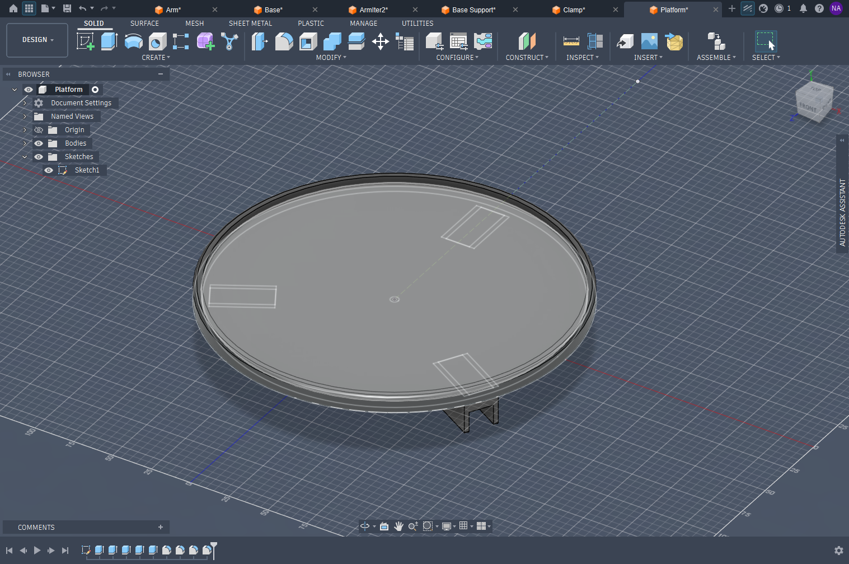Expand the Document Settings node
This screenshot has width=849, height=564.
25,103
